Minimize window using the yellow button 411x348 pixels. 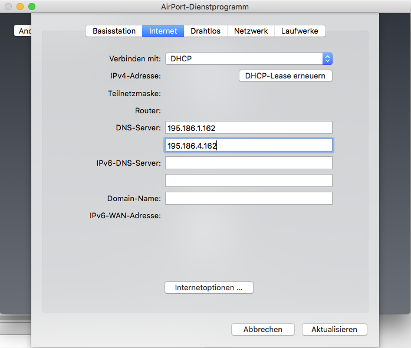pyautogui.click(x=19, y=6)
